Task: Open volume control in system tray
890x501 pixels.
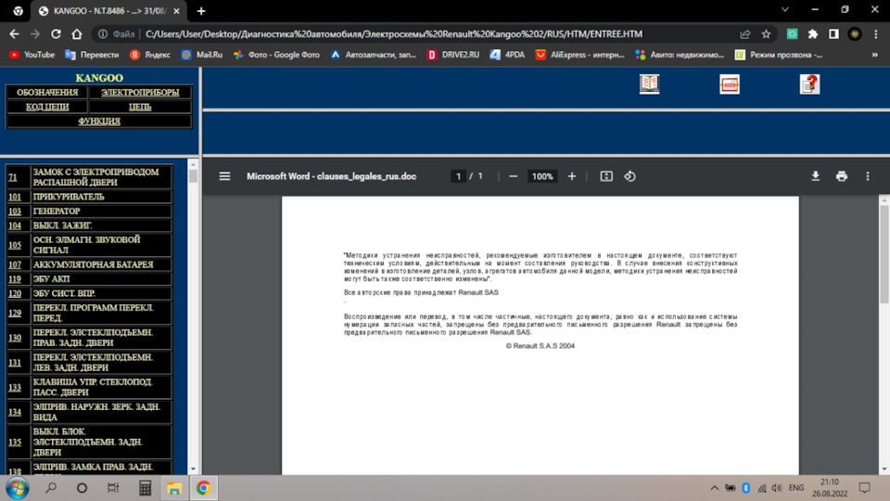Action: [x=777, y=488]
